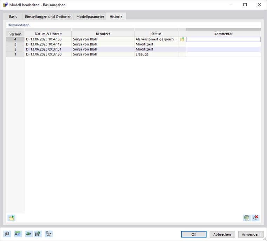Click the Kommentar input field of version 4
The height and width of the screenshot is (241, 267).
[223, 39]
